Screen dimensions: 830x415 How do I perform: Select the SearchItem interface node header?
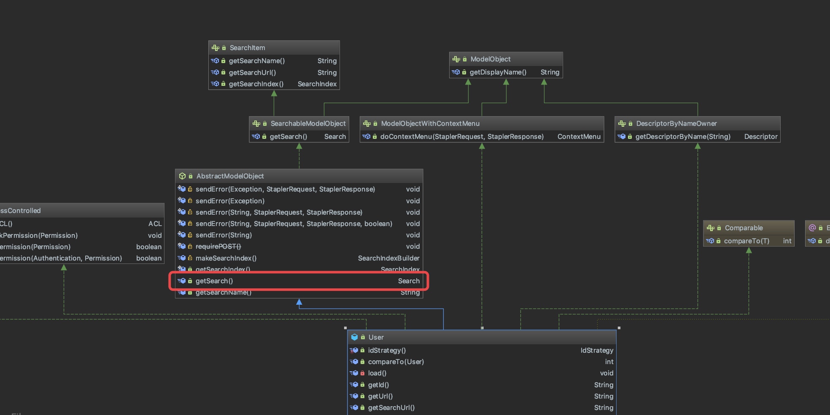click(x=274, y=48)
